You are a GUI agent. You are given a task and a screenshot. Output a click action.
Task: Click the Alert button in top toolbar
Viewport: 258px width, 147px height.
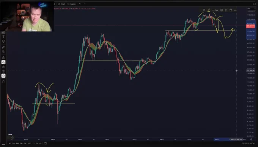[61, 4]
